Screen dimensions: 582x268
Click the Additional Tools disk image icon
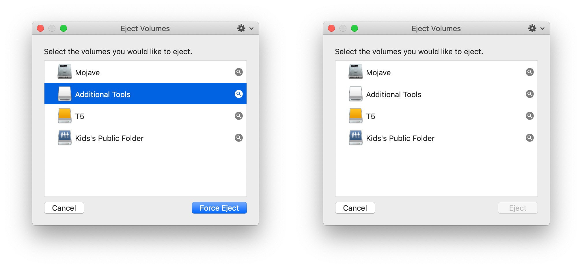65,94
